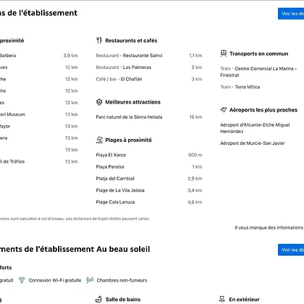Select the Plage Cala Lanuza entry
This screenshot has width=304, height=304.
pyautogui.click(x=149, y=202)
